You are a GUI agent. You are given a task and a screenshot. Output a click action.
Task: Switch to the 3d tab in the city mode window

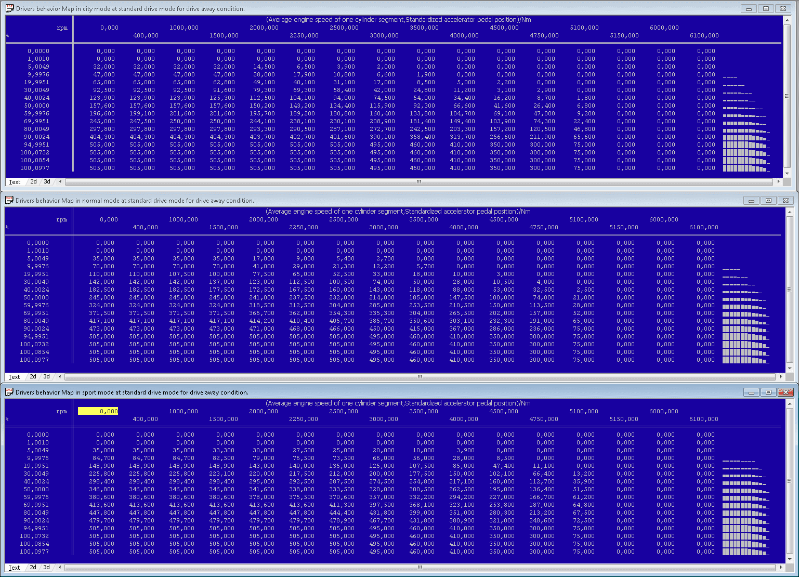click(x=47, y=182)
